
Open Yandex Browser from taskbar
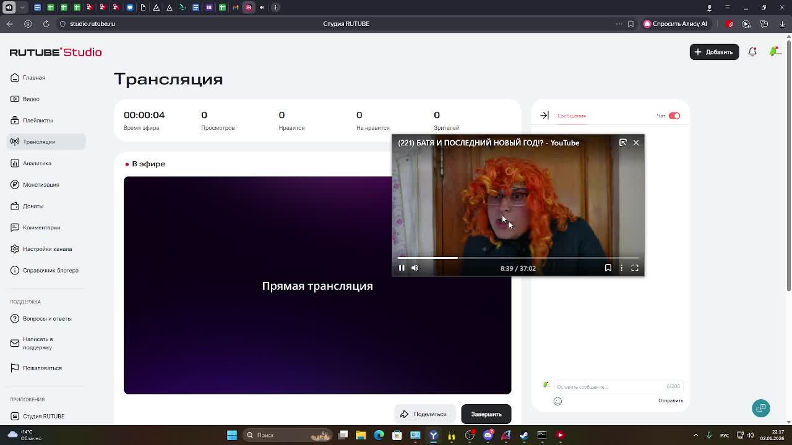tap(433, 435)
